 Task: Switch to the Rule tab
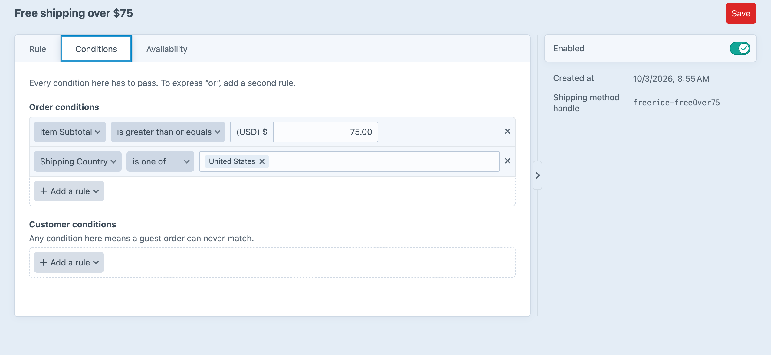[x=38, y=49]
